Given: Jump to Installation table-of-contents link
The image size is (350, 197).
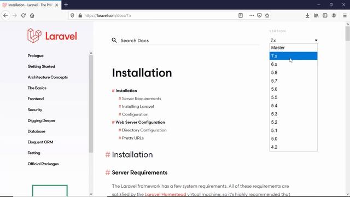Looking at the screenshot, I should click(x=126, y=91).
